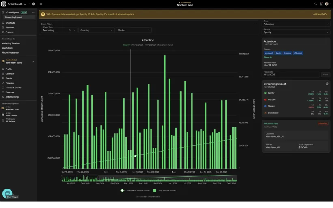Image resolution: width=333 pixels, height=208 pixels.
Task: Collapse the AG Intelligence section chevron
Action: click(x=33, y=13)
